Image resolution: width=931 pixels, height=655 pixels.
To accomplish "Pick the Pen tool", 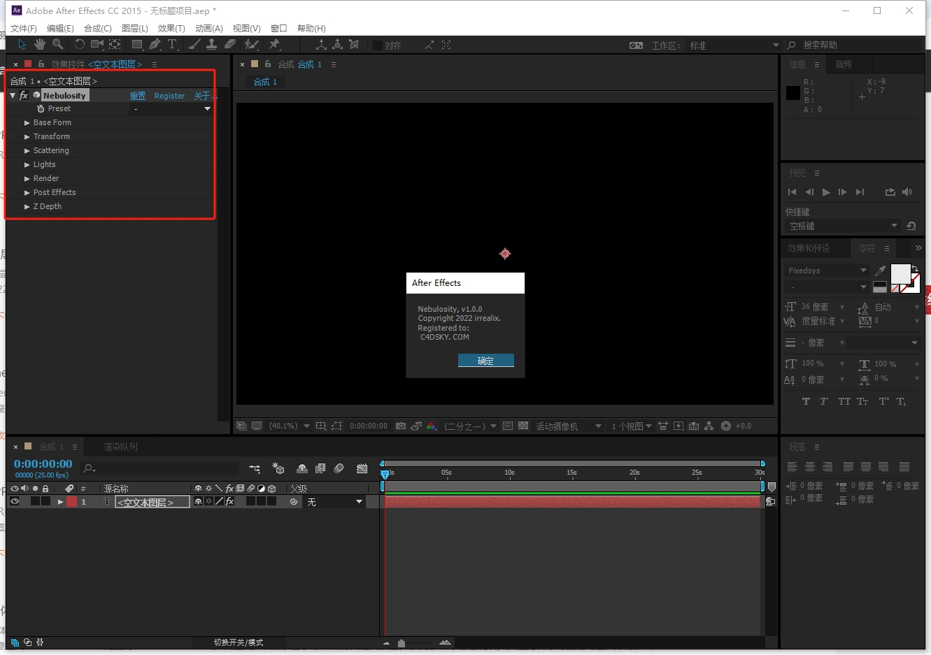I will (x=155, y=45).
